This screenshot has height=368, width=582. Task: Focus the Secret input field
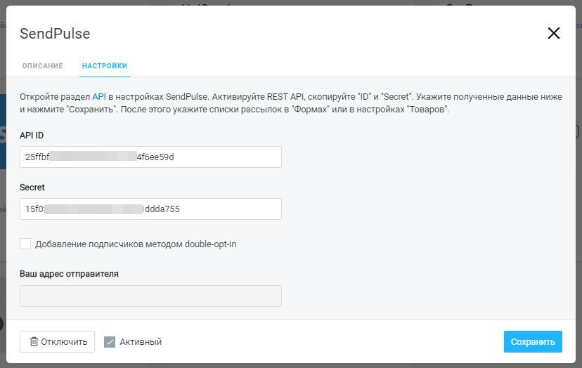point(150,209)
